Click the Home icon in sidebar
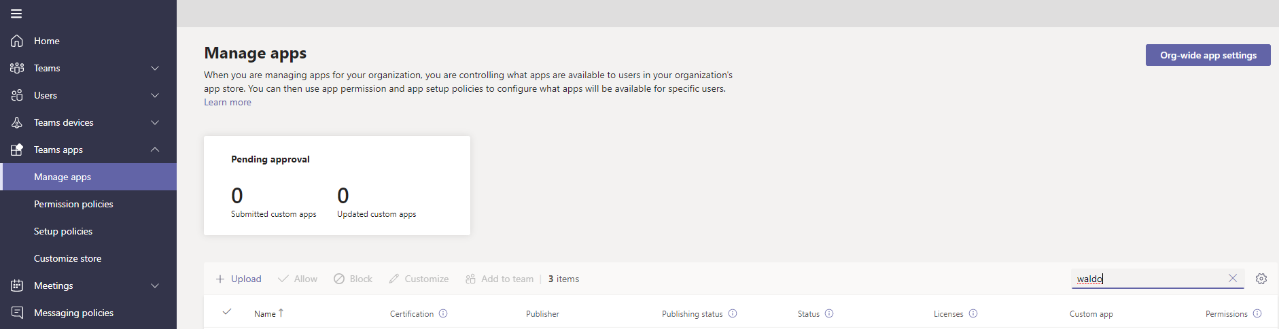 (x=17, y=41)
